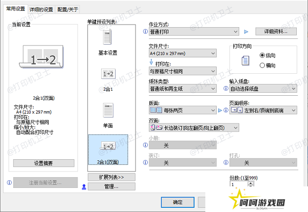Click info icon beside 输入纸盘 dropdown
This screenshot has height=212, width=308.
[226, 89]
